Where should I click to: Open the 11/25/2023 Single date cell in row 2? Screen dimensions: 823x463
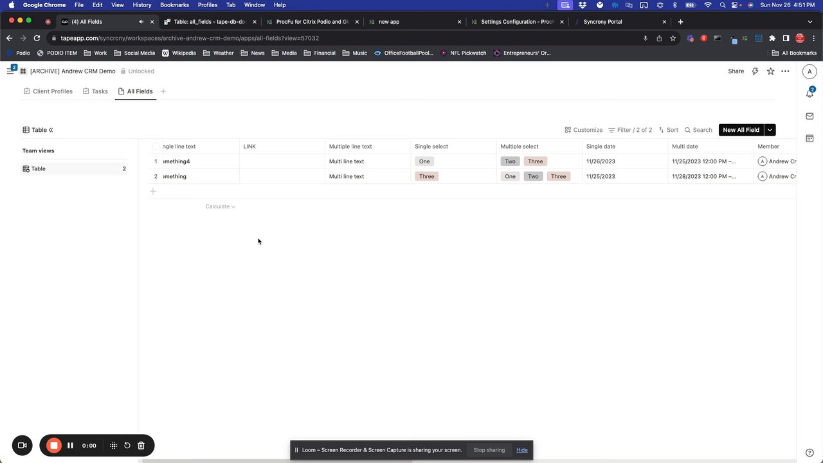625,176
